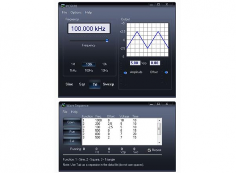Toggle the Repeat checkbox
This screenshot has height=173, width=236.
pyautogui.click(x=149, y=150)
